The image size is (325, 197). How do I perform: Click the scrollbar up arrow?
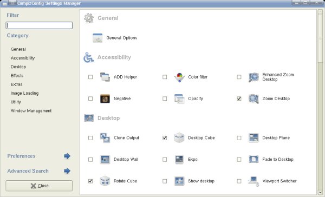tap(320, 12)
